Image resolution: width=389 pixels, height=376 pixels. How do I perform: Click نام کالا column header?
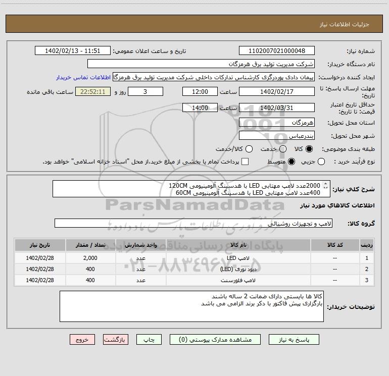238,245
